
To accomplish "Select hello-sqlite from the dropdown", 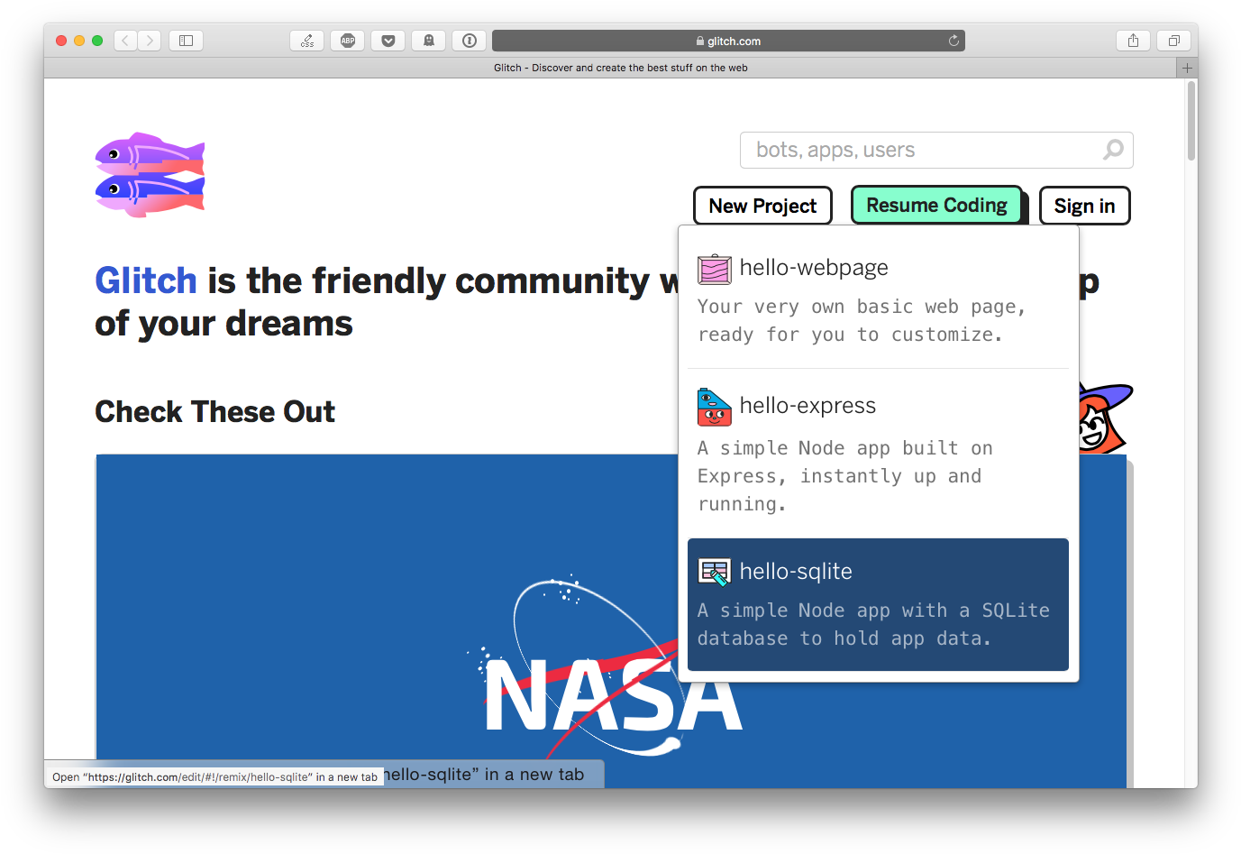I will click(x=878, y=604).
